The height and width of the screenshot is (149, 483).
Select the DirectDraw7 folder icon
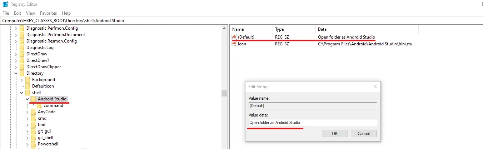pos(22,60)
